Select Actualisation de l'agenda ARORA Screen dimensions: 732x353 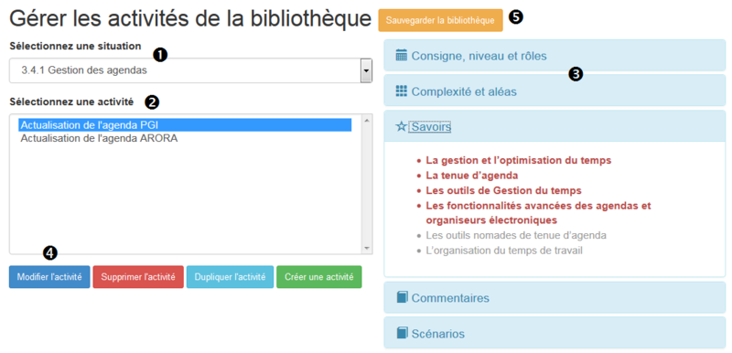click(99, 138)
